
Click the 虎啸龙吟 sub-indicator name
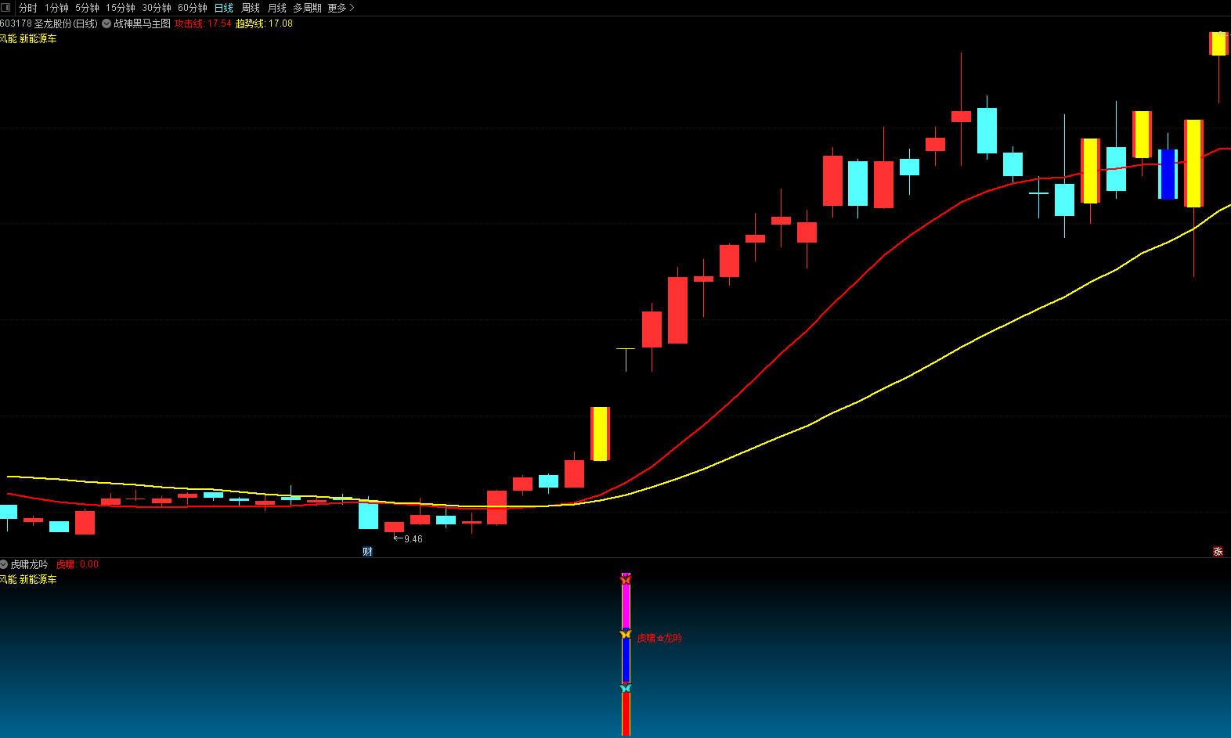coord(29,564)
